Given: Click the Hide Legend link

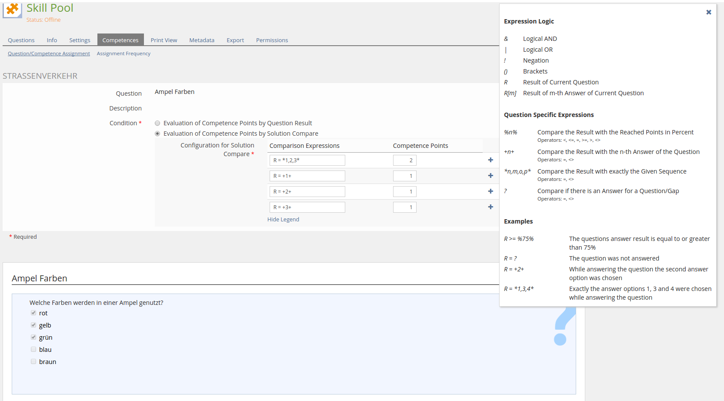Looking at the screenshot, I should tap(283, 220).
